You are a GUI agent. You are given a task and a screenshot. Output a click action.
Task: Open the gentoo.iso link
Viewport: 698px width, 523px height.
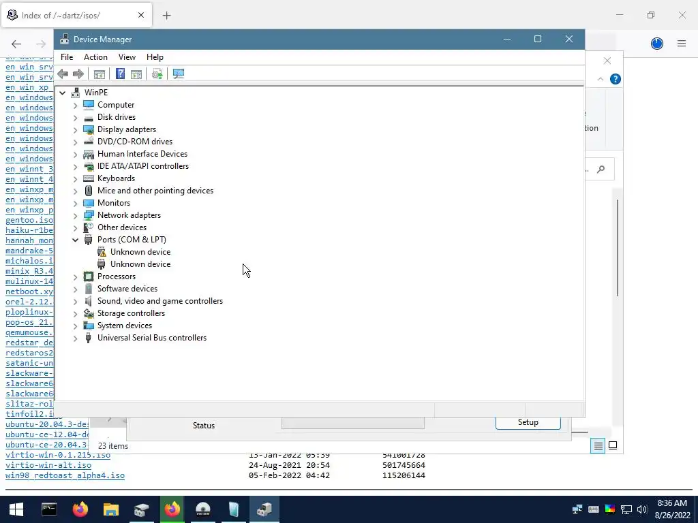[29, 220]
